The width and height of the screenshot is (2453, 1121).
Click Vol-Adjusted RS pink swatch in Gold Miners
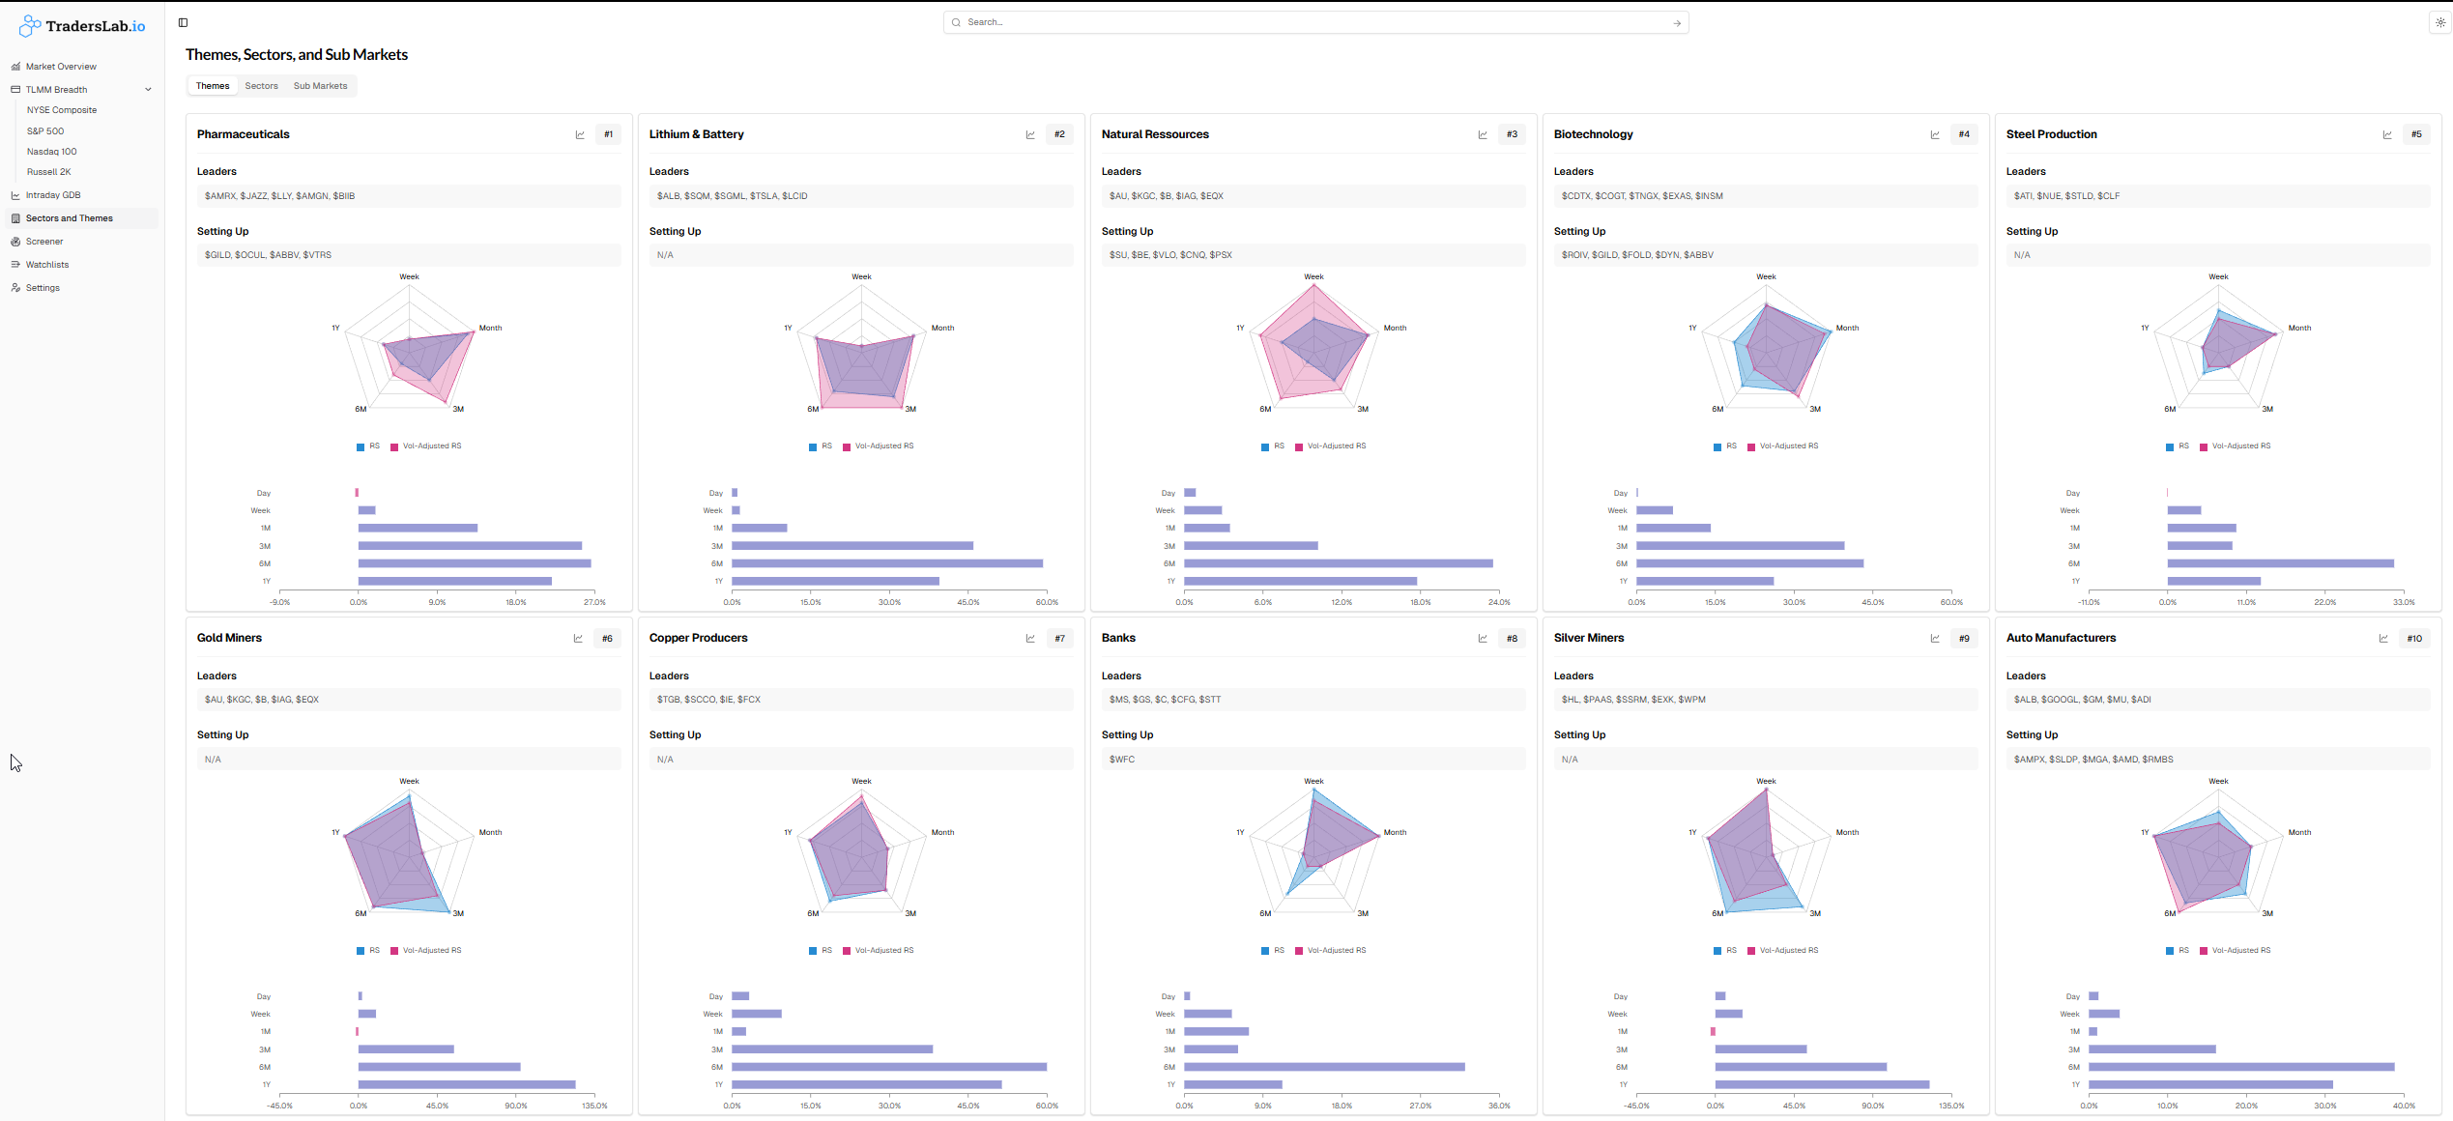point(394,951)
